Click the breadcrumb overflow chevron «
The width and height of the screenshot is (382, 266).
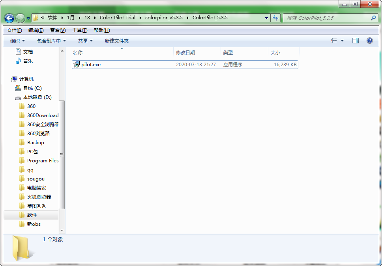(43, 18)
